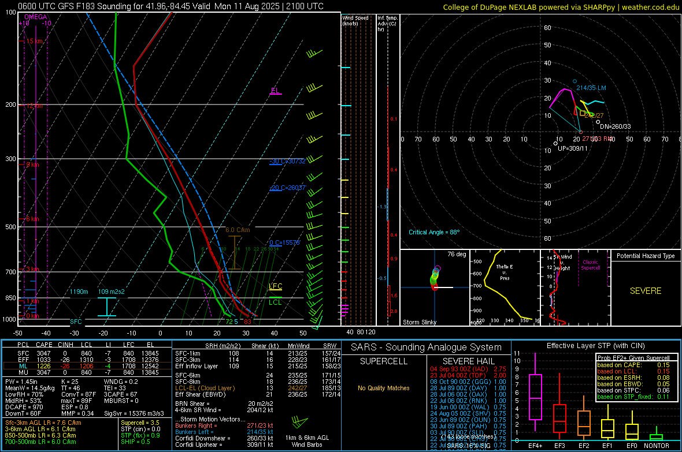Click the SEVERE HAIL analogue column header
Screen dimensions: 682x452
click(468, 361)
